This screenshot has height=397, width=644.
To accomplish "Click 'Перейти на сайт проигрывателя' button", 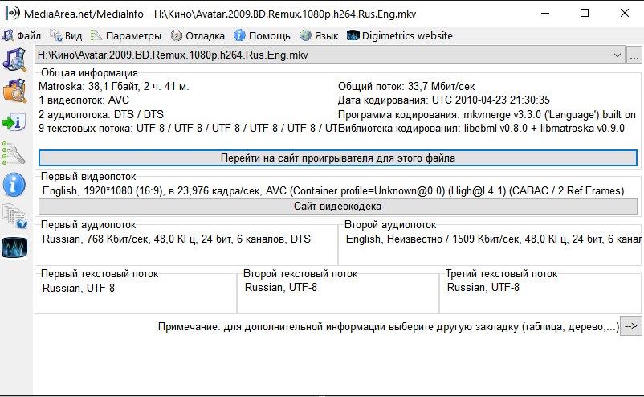I will pos(338,158).
